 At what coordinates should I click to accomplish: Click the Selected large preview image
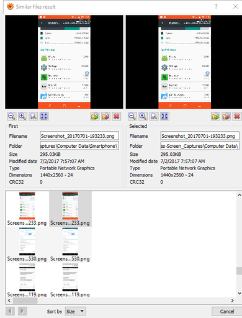point(184,62)
